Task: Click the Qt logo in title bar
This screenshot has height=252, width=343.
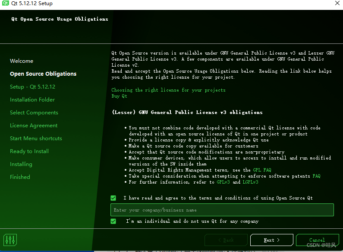Action: click(x=5, y=3)
